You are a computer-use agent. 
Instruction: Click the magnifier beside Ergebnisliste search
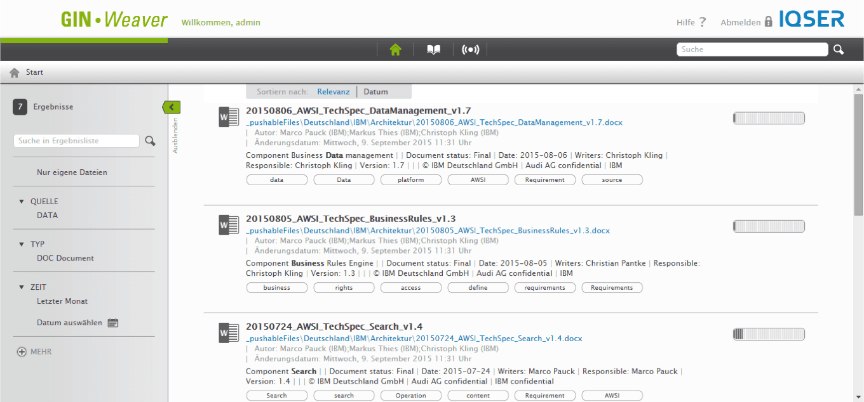150,141
